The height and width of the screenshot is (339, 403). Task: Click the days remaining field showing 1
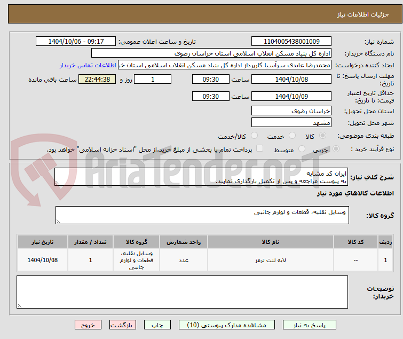click(153, 79)
